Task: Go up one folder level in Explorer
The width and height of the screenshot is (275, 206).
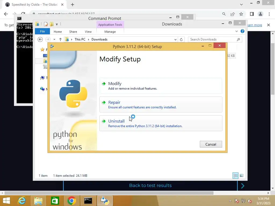Action: pos(60,39)
